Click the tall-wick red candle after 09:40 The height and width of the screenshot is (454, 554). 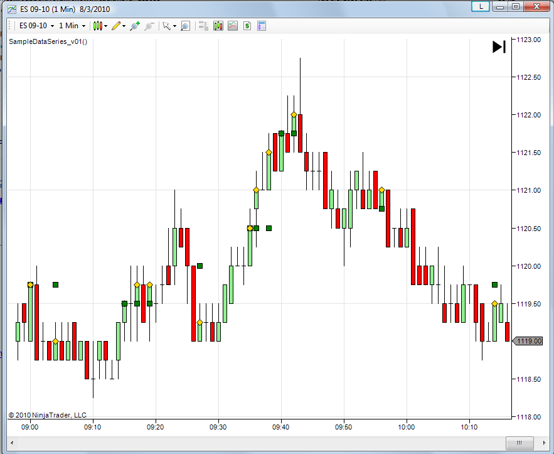[x=301, y=134]
